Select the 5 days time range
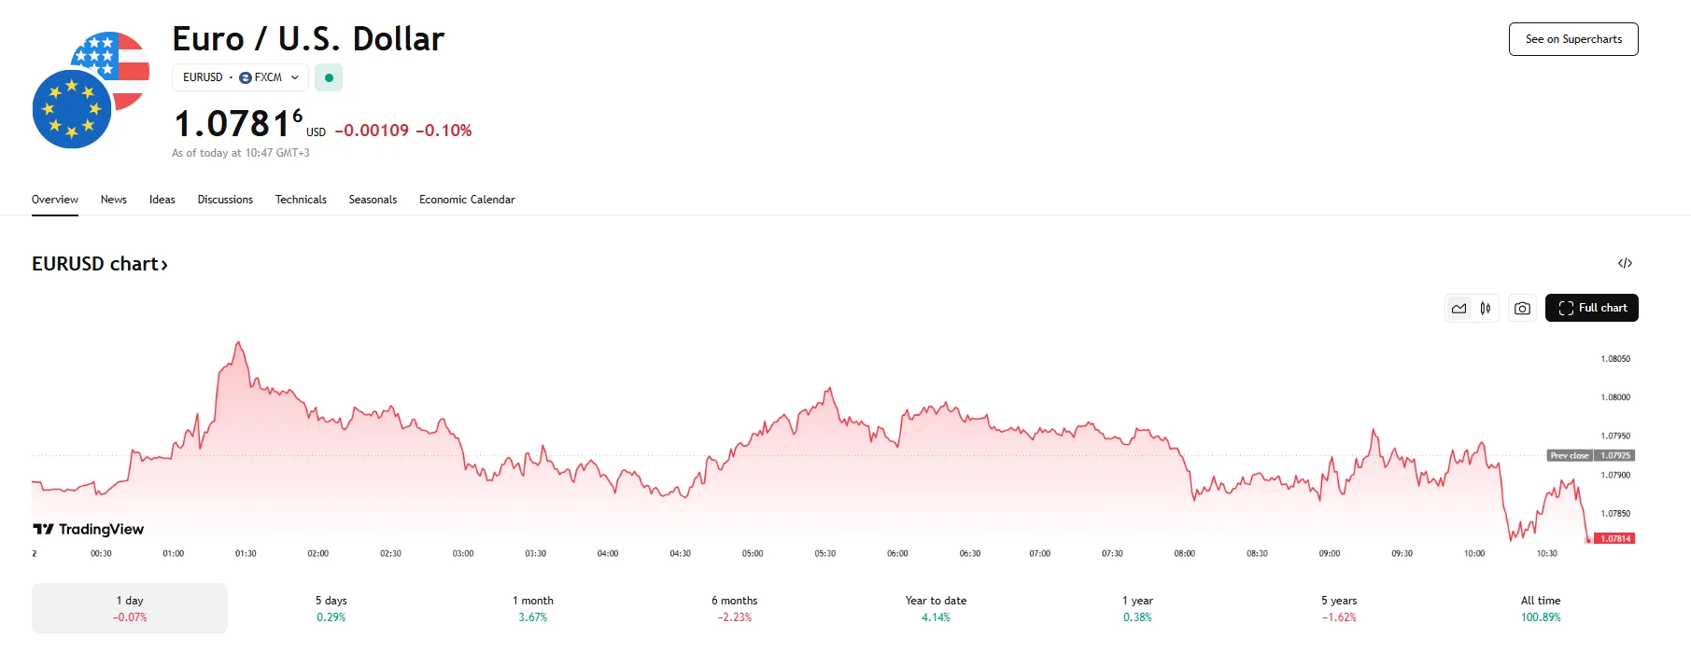Viewport: 1691px width, 665px height. (331, 608)
